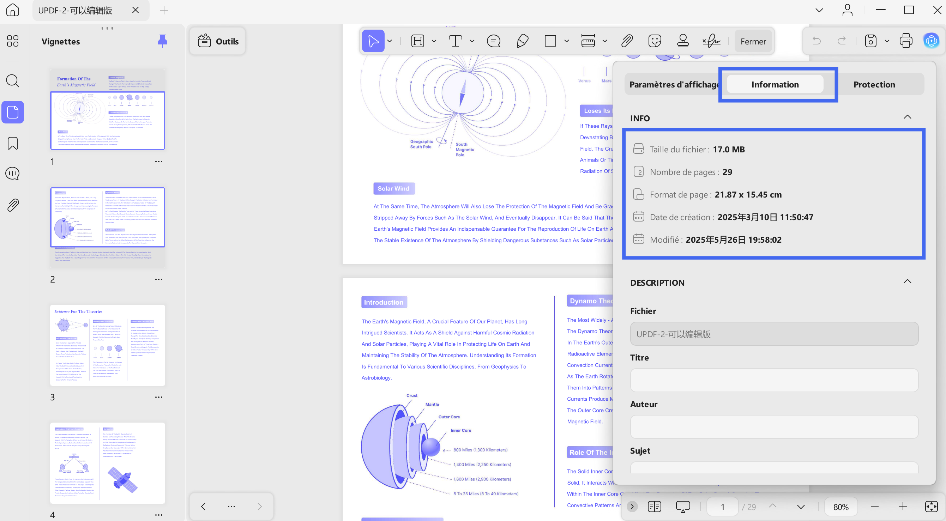Open more options for thumbnail 2
The width and height of the screenshot is (946, 521).
click(159, 279)
